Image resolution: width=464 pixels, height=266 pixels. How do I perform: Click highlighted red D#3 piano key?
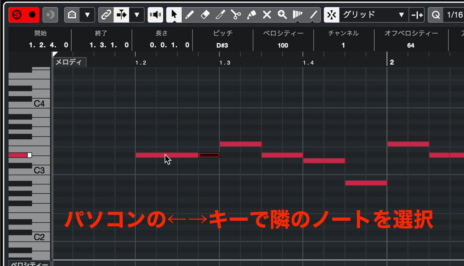click(x=20, y=155)
